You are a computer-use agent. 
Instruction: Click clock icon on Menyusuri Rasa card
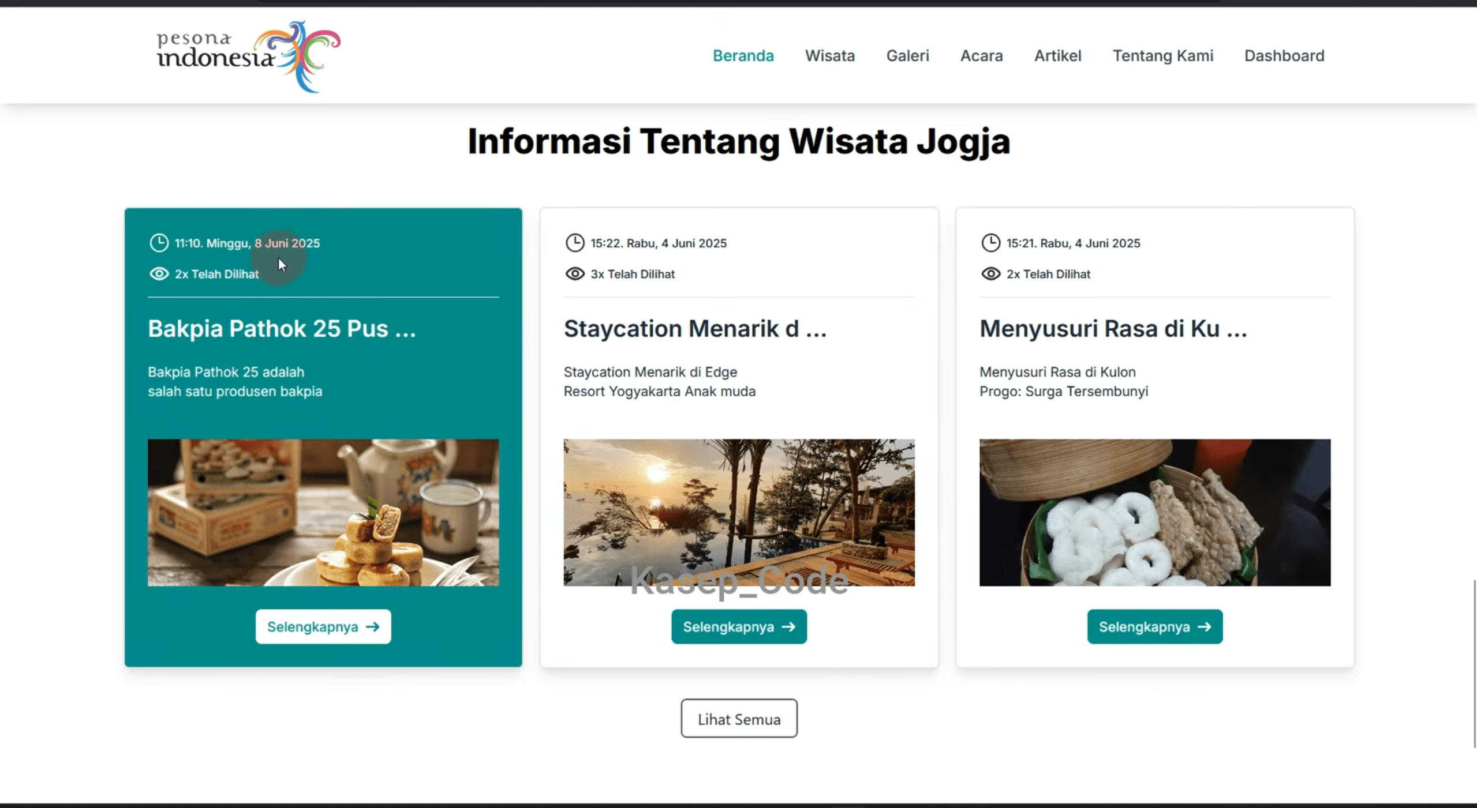pos(990,243)
